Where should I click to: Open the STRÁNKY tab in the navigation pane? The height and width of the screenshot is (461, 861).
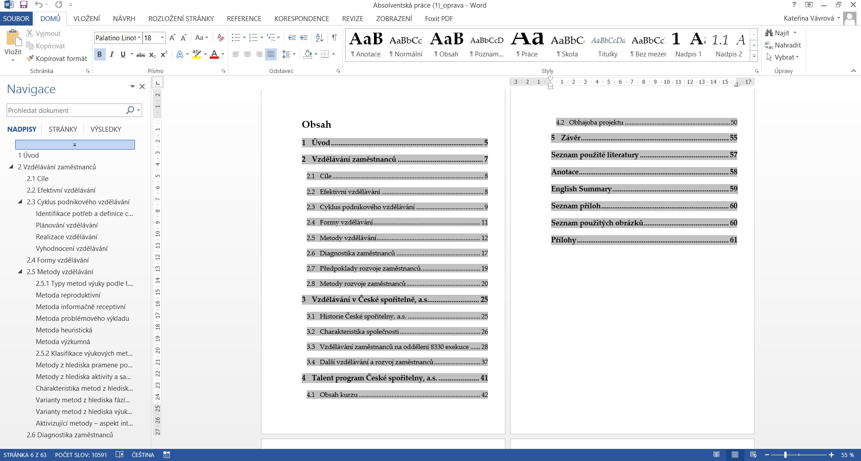click(x=63, y=129)
